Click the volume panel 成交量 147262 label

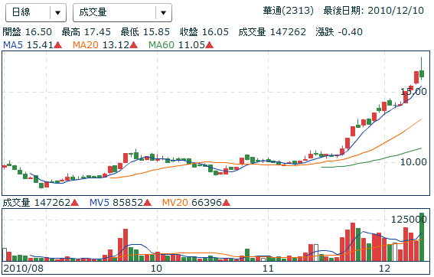(37, 203)
